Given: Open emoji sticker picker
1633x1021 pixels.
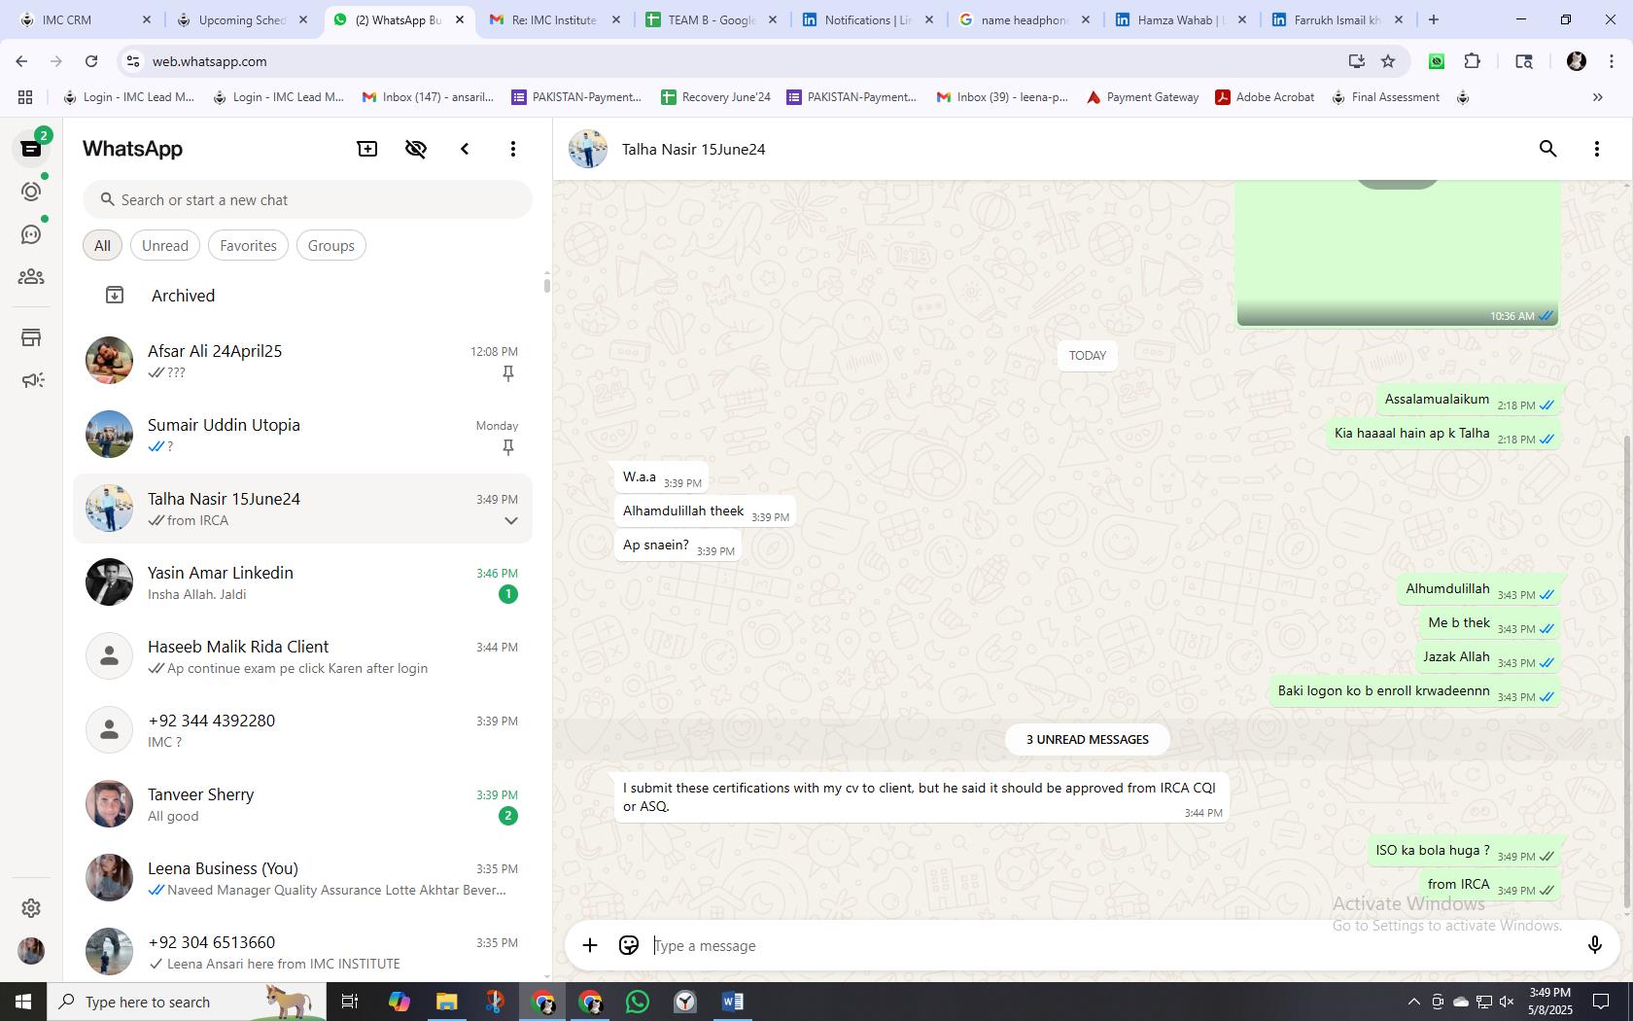Looking at the screenshot, I should click(629, 945).
